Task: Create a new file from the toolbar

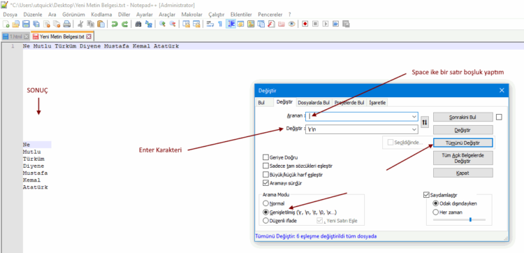Action: [x=6, y=24]
